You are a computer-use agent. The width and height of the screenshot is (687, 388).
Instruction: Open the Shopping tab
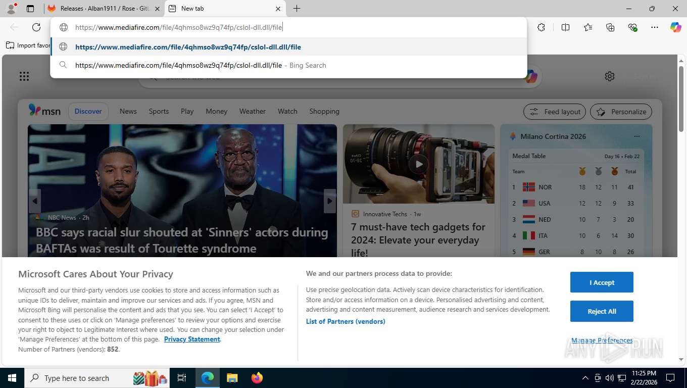coord(324,111)
